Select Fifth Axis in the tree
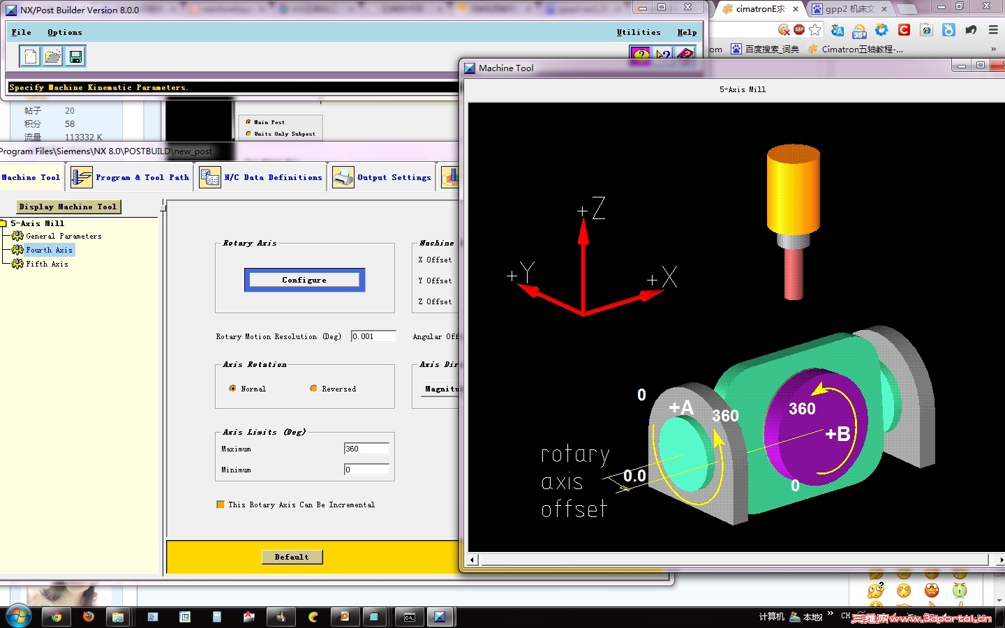Screen dimensions: 1005x628 pos(47,264)
